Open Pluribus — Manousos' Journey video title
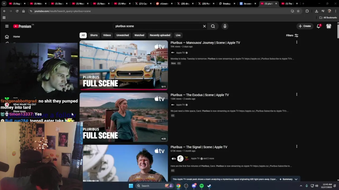This screenshot has width=339, height=190. coord(205,42)
